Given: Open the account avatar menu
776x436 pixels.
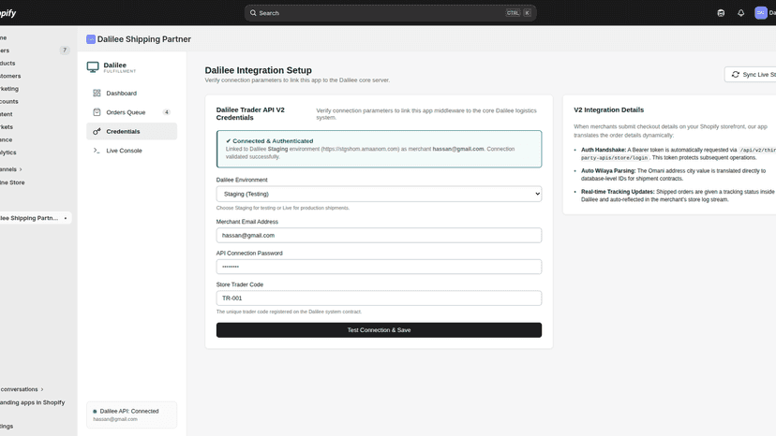Looking at the screenshot, I should [761, 13].
